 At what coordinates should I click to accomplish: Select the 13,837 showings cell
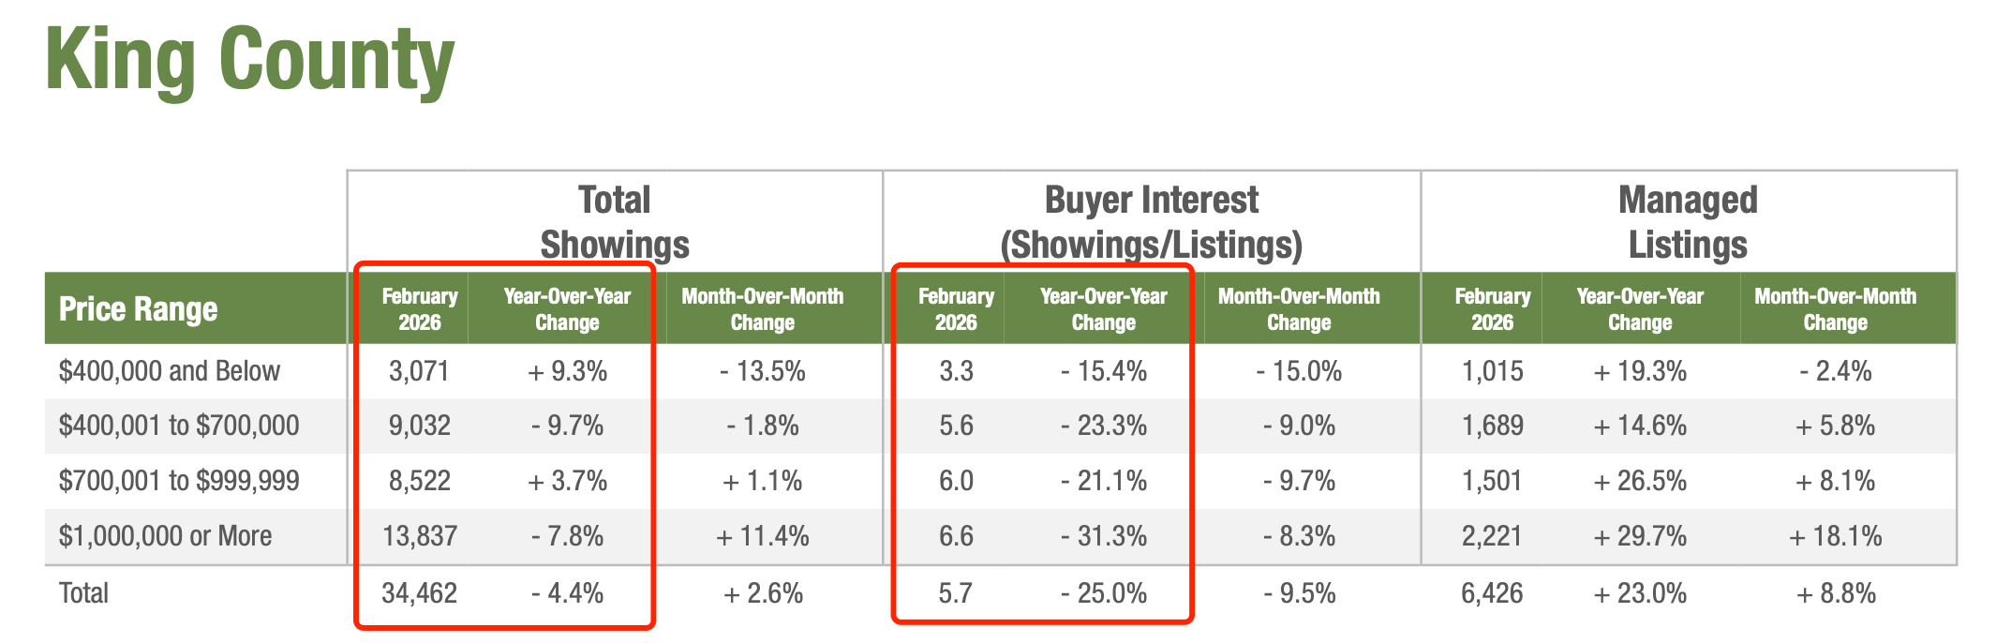click(419, 536)
